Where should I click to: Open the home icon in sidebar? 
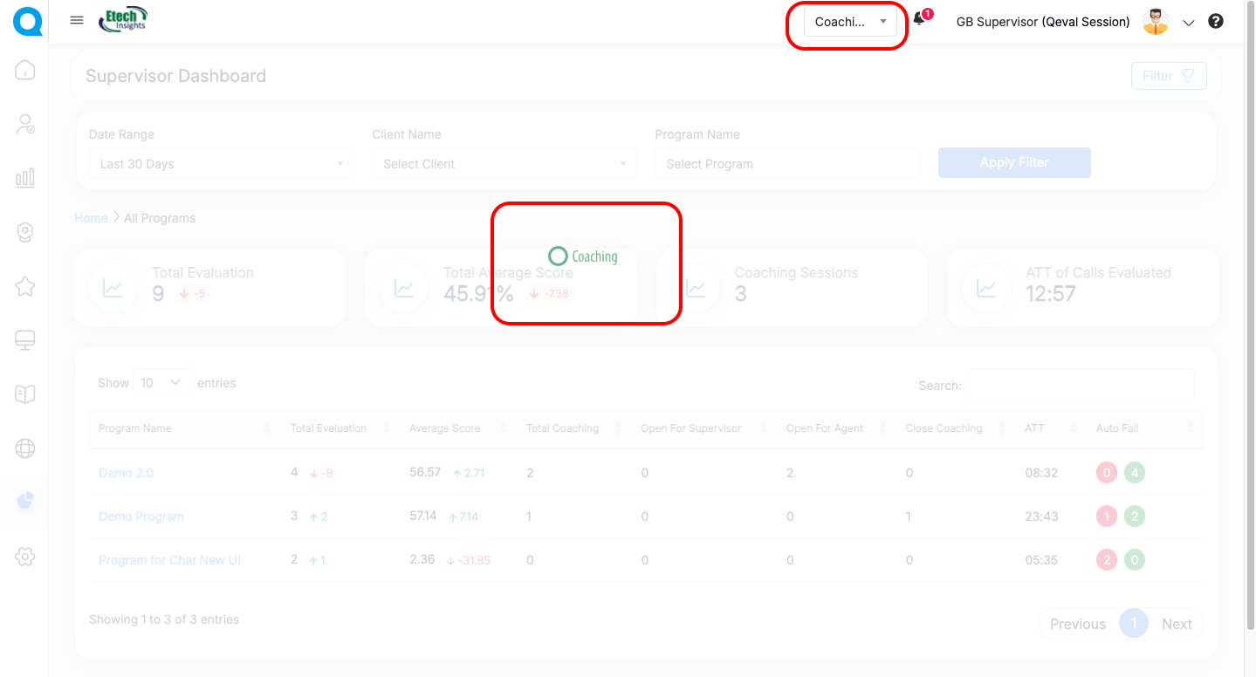coord(25,70)
